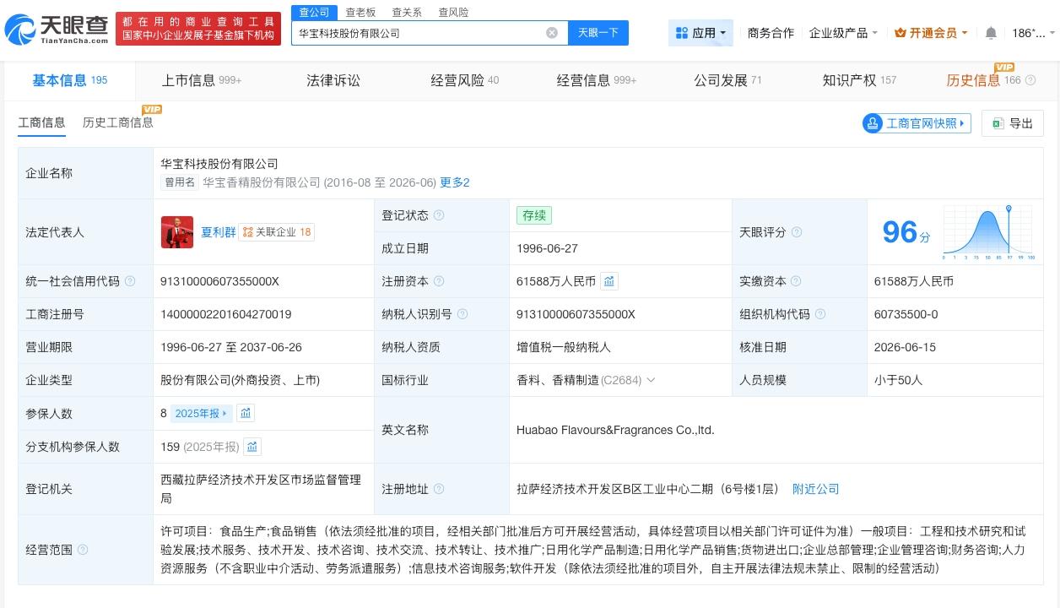
Task: Click the help icon beside 统一社会信用代码
Action: pyautogui.click(x=130, y=281)
